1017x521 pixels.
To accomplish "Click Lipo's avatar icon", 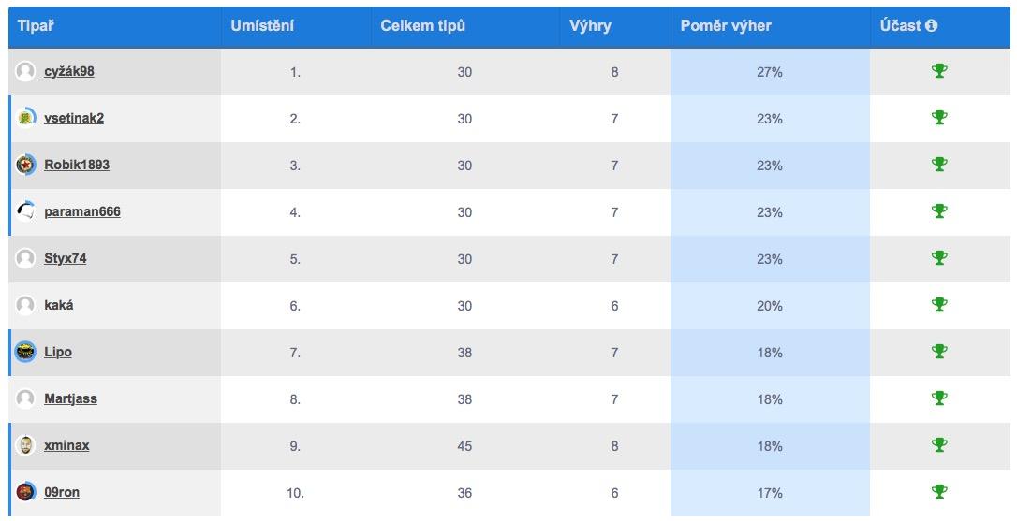I will 26,352.
